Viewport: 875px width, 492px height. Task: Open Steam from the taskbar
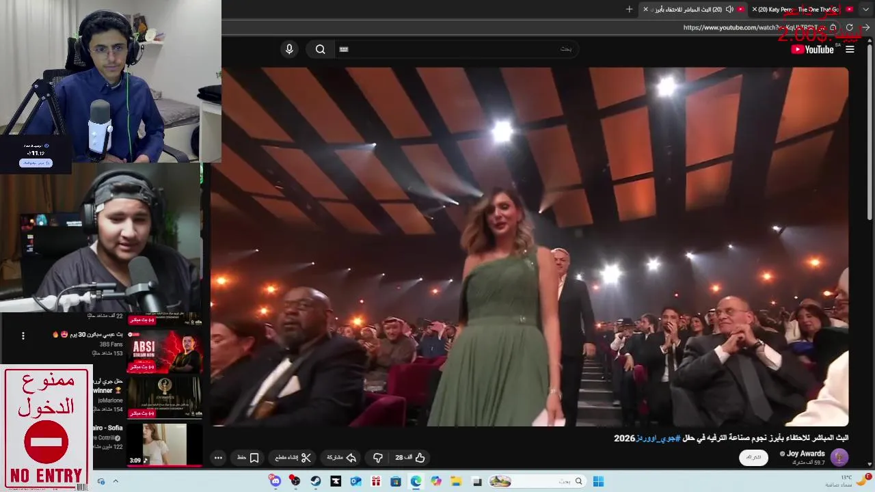[315, 481]
